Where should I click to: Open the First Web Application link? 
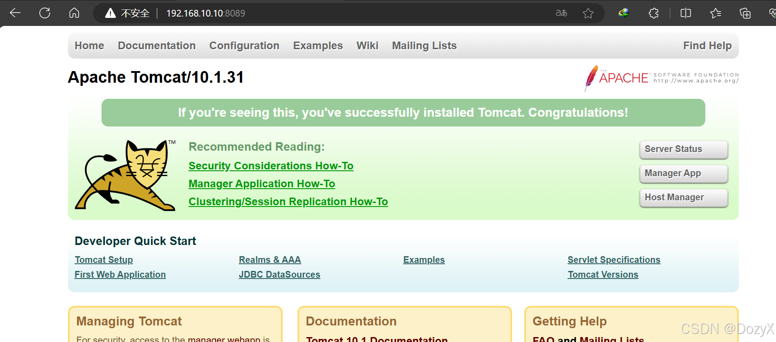coord(120,274)
